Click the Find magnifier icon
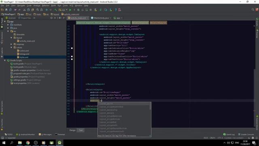259x146 pixels. pos(38,10)
